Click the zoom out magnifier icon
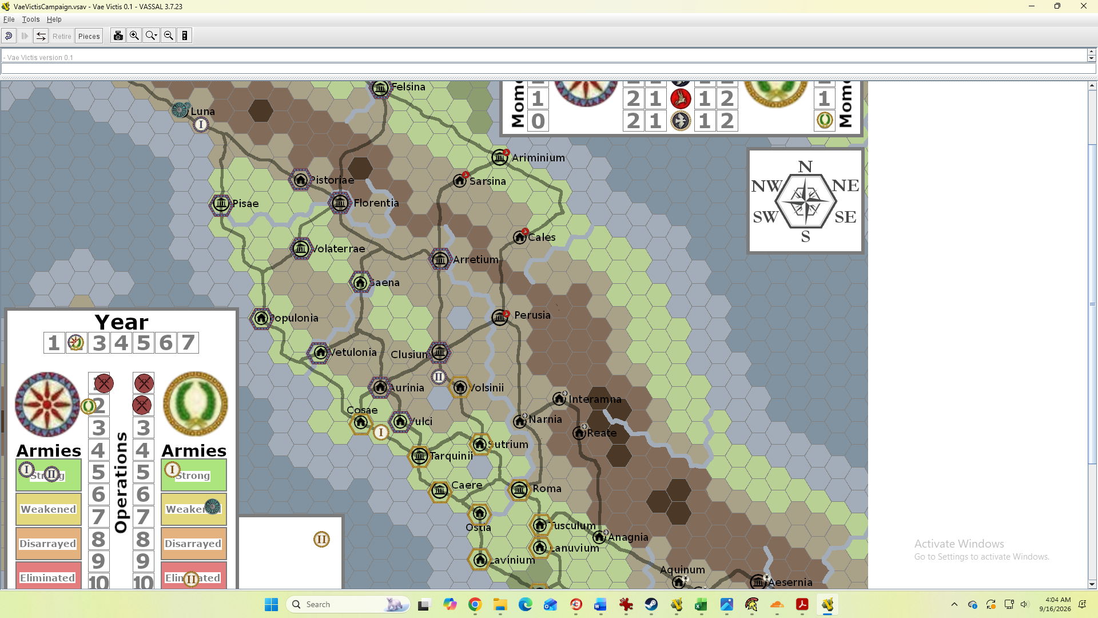The height and width of the screenshot is (618, 1098). pos(169,36)
